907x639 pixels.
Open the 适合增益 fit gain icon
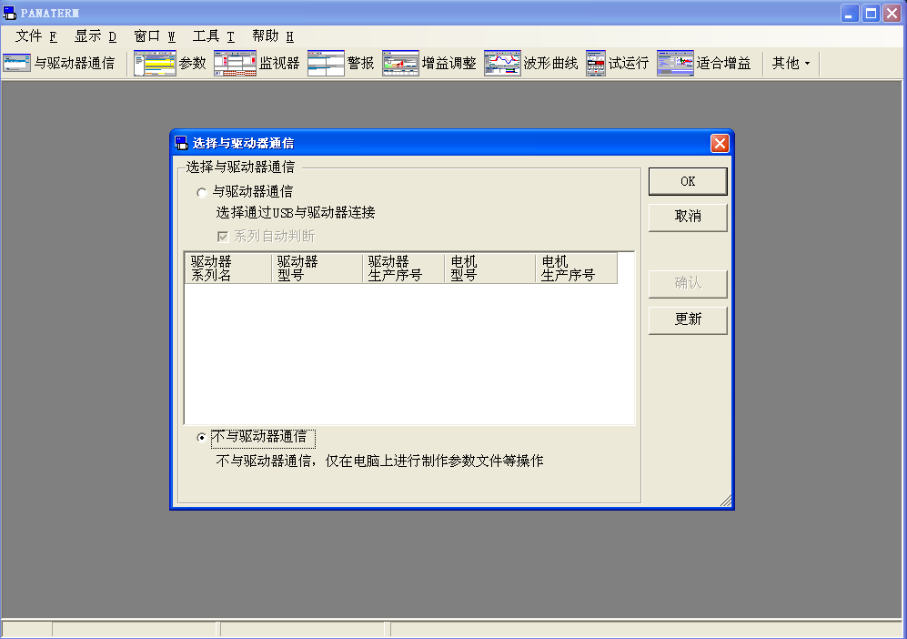pyautogui.click(x=675, y=64)
